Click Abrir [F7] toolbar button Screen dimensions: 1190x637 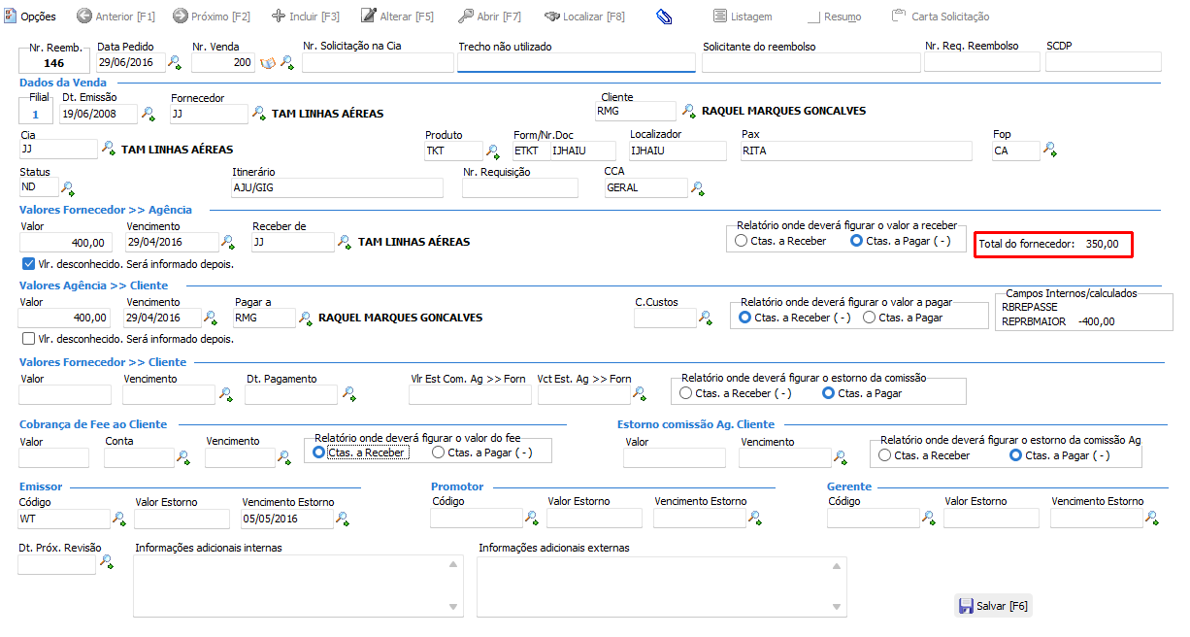coord(490,17)
